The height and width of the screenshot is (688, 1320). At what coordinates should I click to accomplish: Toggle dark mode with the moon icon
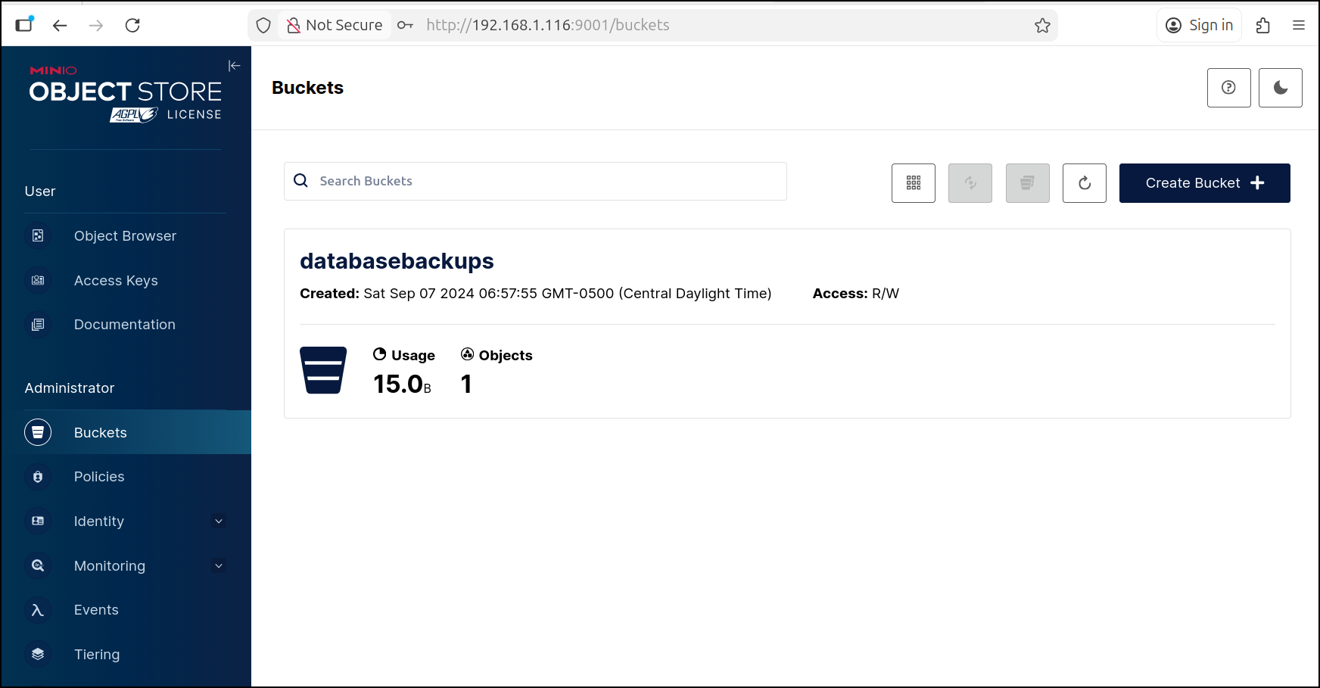click(1280, 88)
